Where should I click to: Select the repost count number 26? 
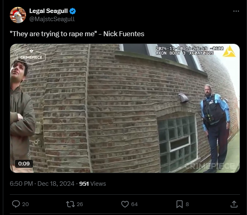pos(80,204)
